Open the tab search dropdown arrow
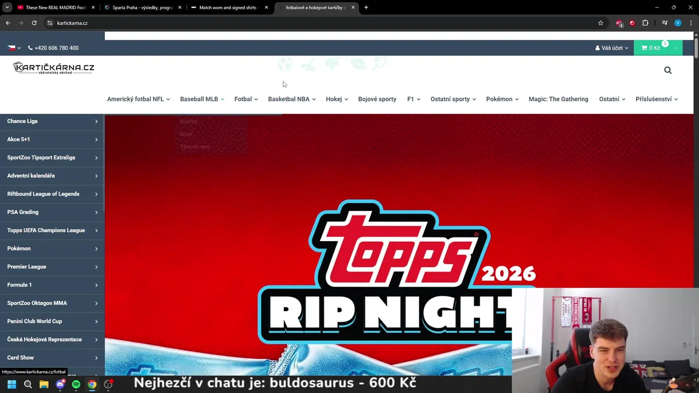 [7, 8]
